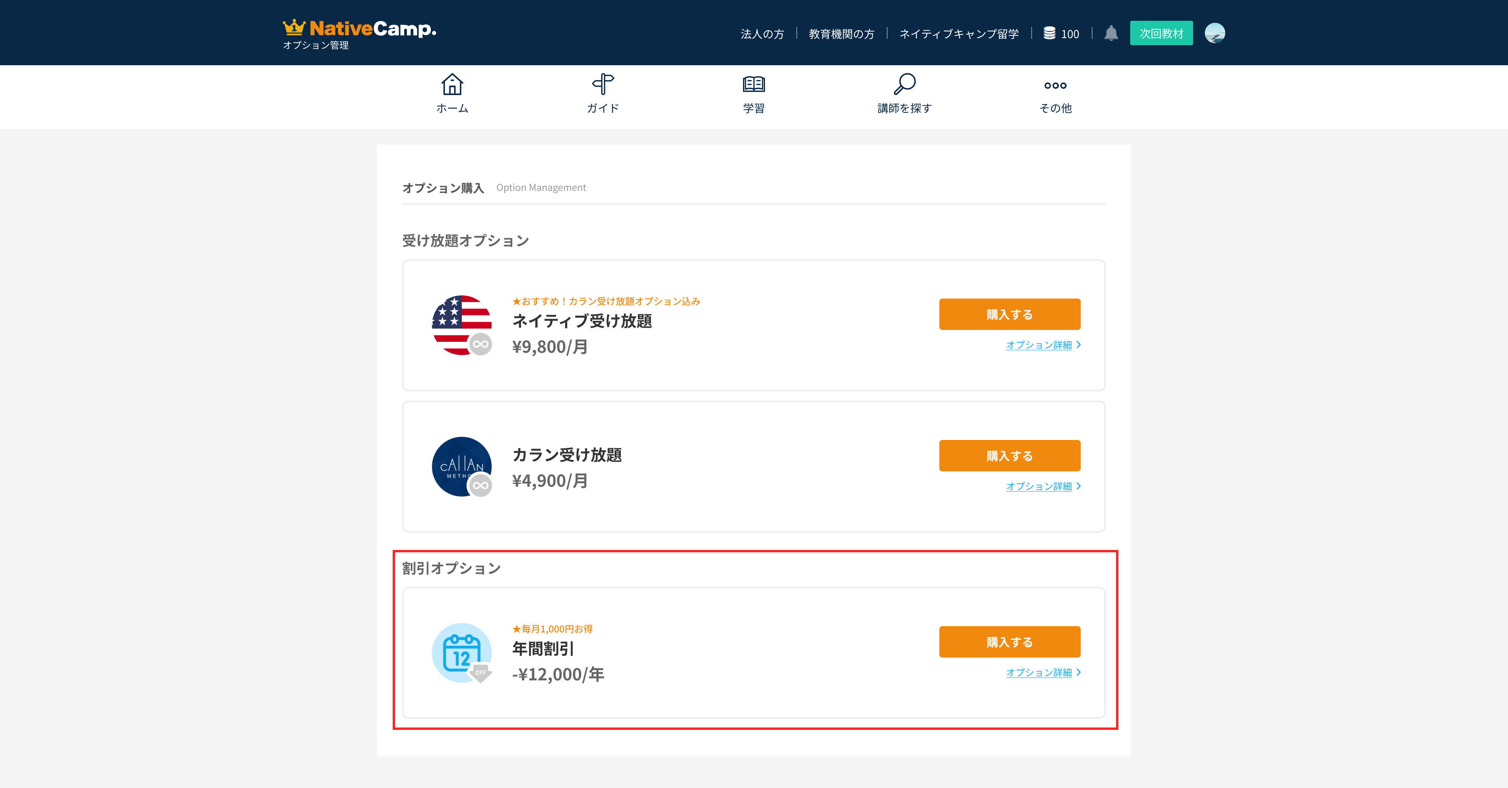Open the 学習 menu label
The width and height of the screenshot is (1508, 788).
point(754,108)
